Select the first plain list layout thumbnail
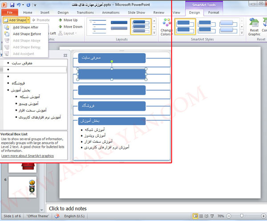The image size is (267, 221). tap(97, 27)
